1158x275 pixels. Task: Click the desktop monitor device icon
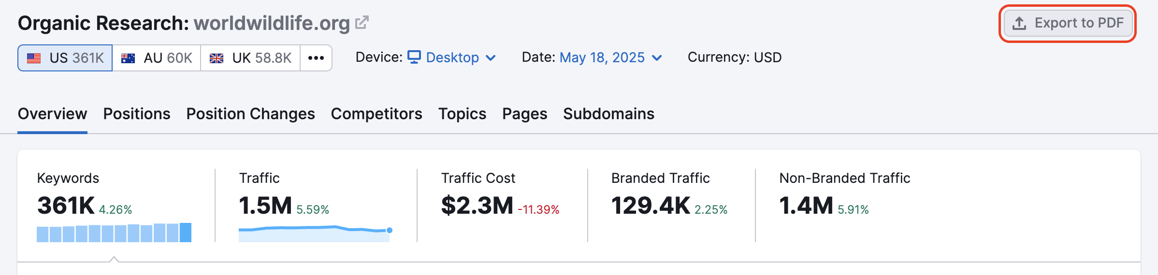tap(414, 57)
